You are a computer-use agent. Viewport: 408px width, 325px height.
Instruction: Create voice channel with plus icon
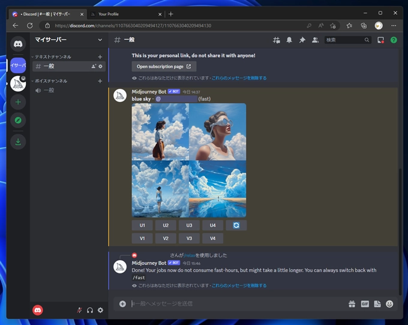point(100,81)
